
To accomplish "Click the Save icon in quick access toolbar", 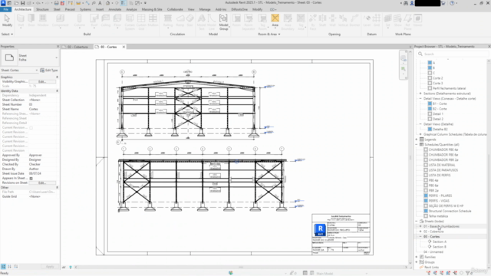I will pos(22,3).
